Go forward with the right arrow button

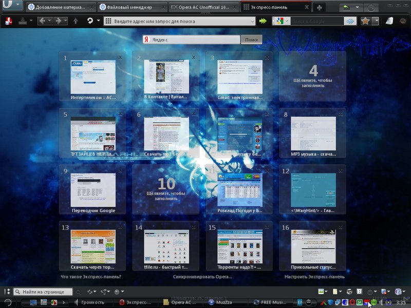tap(58, 21)
